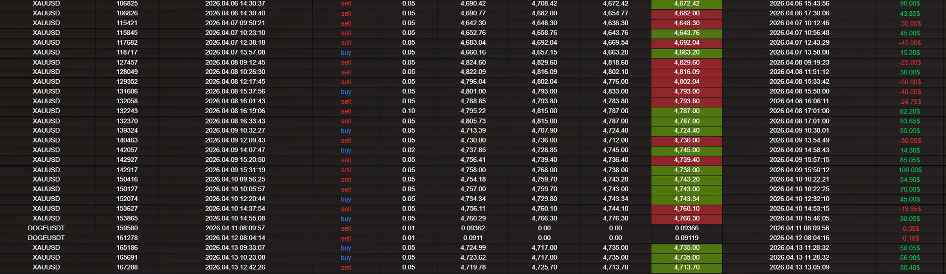This screenshot has width=946, height=274.
Task: Click the 82.20$ profit value
Action: 910,111
